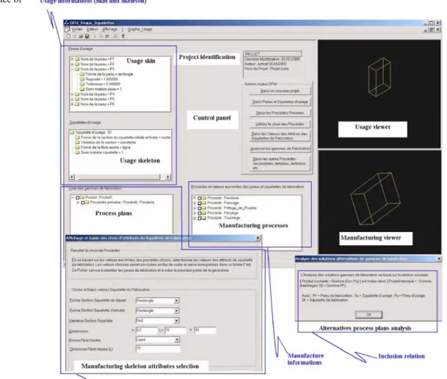
Task: Click the Dimension Fibre Neutre input field
Action: pos(158,349)
